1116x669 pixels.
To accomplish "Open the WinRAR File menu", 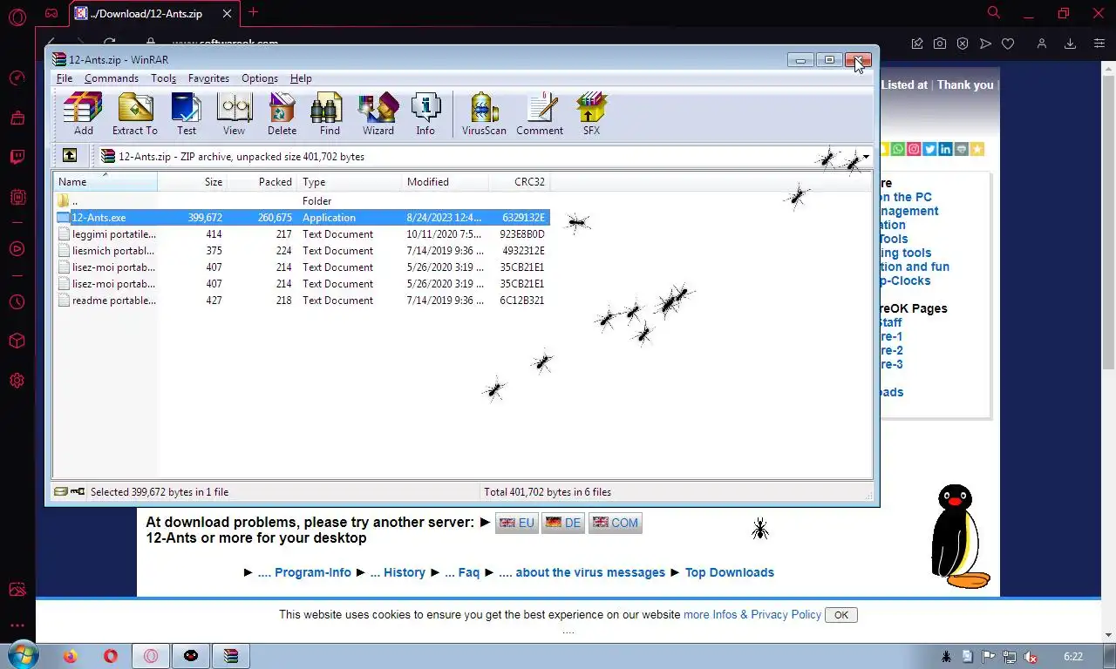I will coord(65,78).
